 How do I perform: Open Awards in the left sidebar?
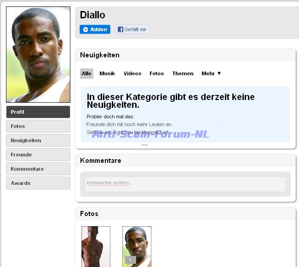tap(38, 183)
